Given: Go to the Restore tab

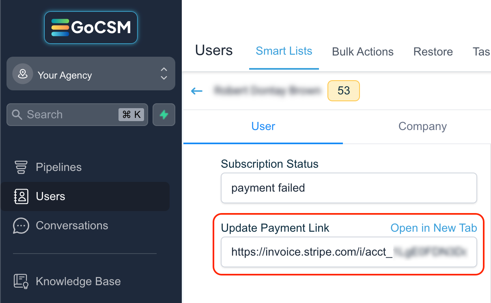Looking at the screenshot, I should tap(433, 51).
